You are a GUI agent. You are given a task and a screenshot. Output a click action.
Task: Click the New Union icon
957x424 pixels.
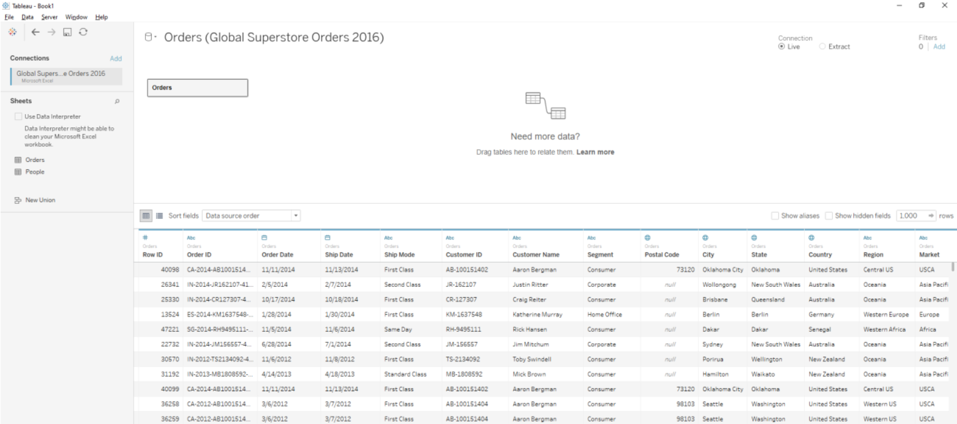[x=18, y=200]
